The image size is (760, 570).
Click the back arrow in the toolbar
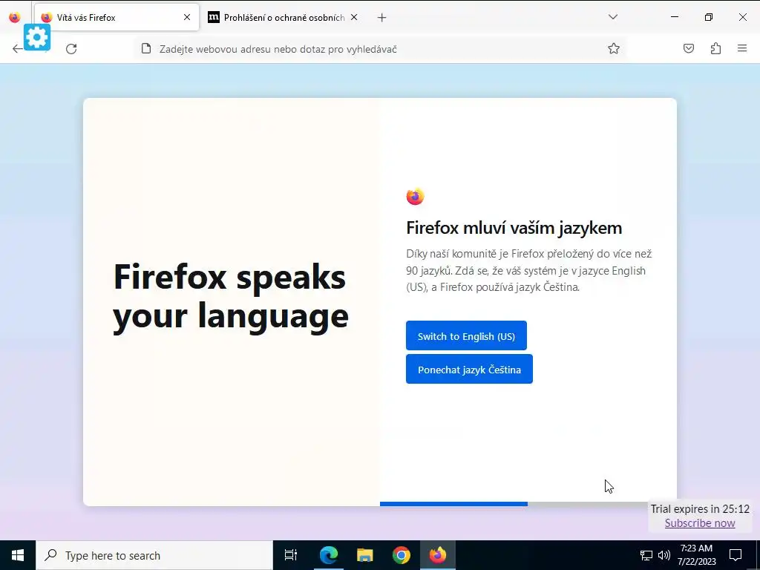18,48
